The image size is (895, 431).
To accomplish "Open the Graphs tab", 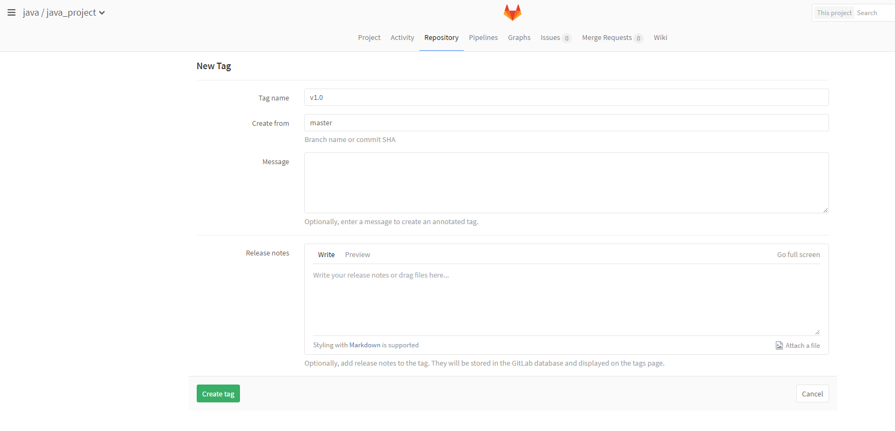I will (519, 38).
